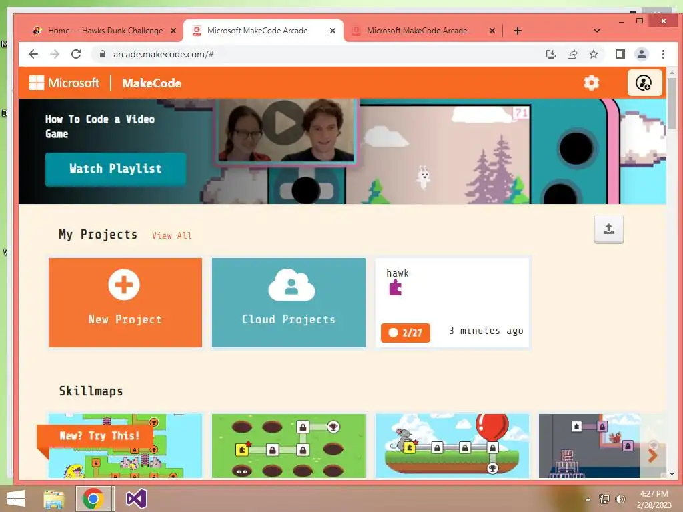683x512 pixels.
Task: Show next skillmaps with the orange chevron
Action: [x=652, y=455]
